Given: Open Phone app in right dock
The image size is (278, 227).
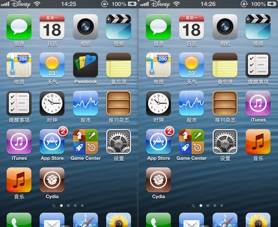Looking at the screenshot, I should (159, 220).
